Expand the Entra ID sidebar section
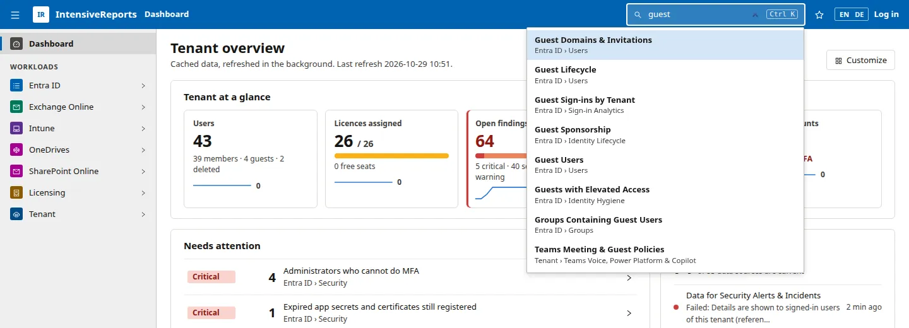 pyautogui.click(x=143, y=86)
